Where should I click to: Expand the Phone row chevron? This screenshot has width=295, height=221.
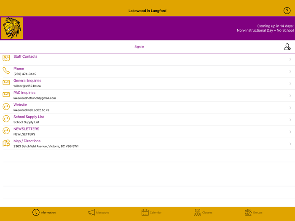point(290,72)
